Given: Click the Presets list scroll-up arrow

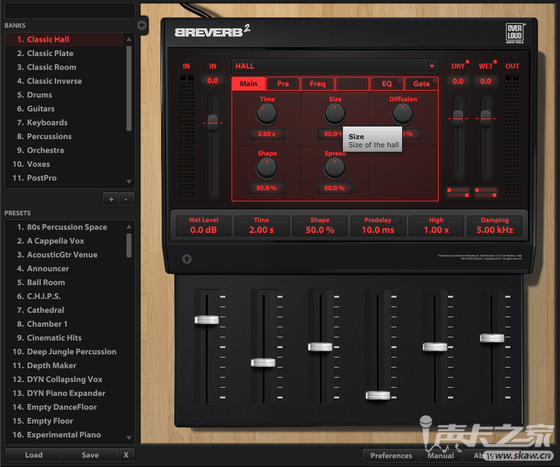Looking at the screenshot, I should click(129, 227).
